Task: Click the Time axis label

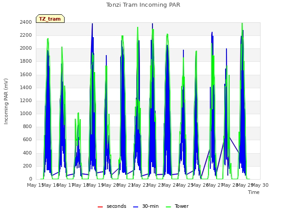Action: (x=254, y=192)
